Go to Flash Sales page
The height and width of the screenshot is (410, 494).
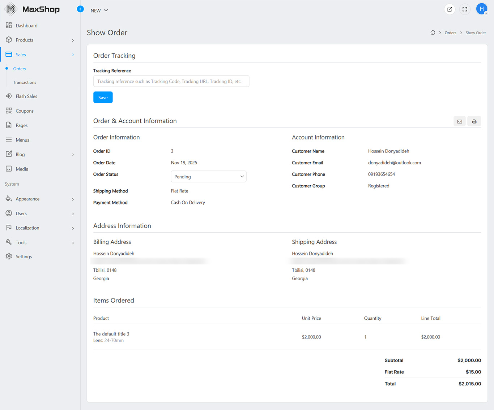[26, 96]
